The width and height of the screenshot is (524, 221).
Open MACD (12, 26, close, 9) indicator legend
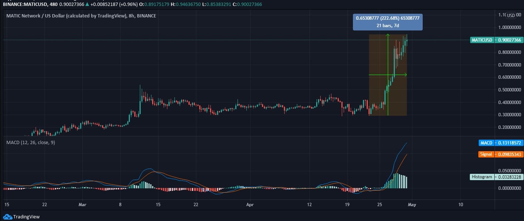coord(31,142)
